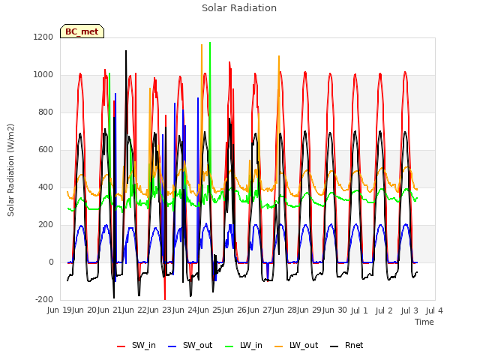Click the 200 y-axis tick label
The width and height of the screenshot is (480, 360).
point(46,224)
